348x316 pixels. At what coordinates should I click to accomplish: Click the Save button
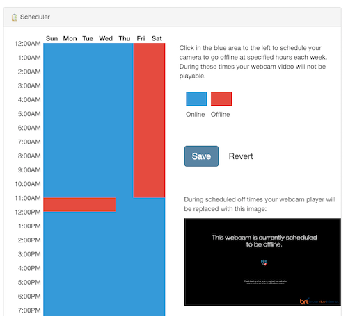pos(201,156)
